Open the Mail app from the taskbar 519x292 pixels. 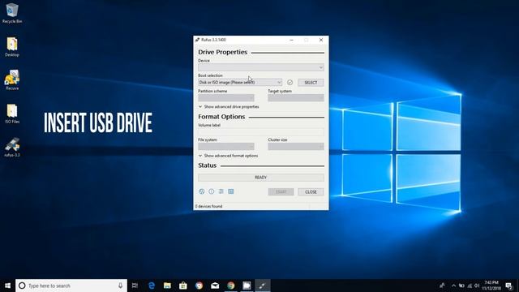click(x=215, y=286)
